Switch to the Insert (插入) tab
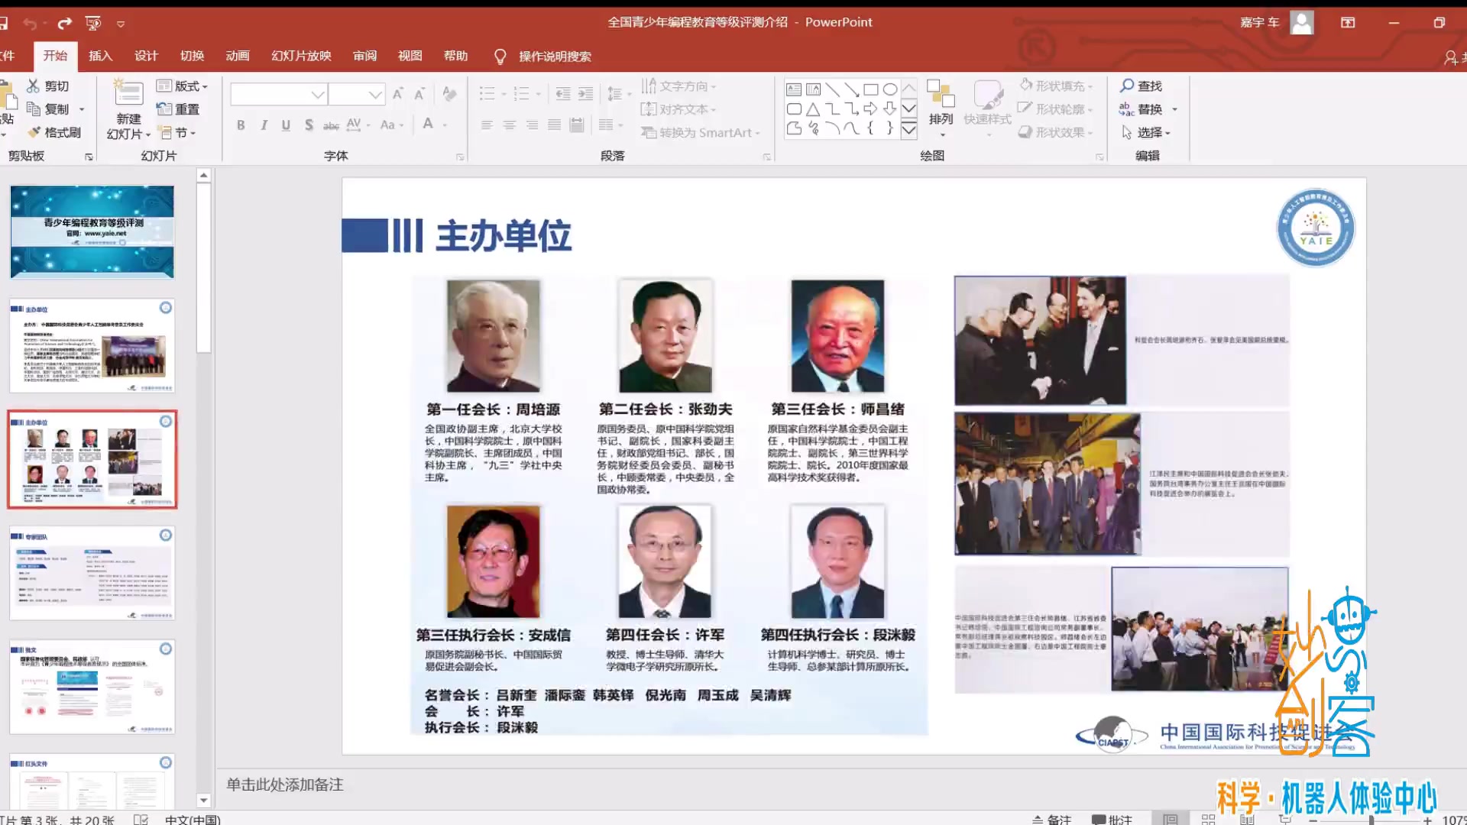 pos(100,56)
